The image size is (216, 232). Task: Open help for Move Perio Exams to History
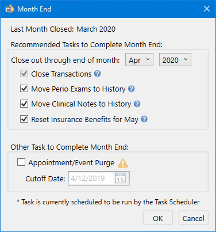131,89
